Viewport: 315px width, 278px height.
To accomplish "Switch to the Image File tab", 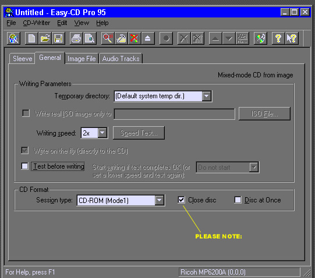I will (82, 59).
